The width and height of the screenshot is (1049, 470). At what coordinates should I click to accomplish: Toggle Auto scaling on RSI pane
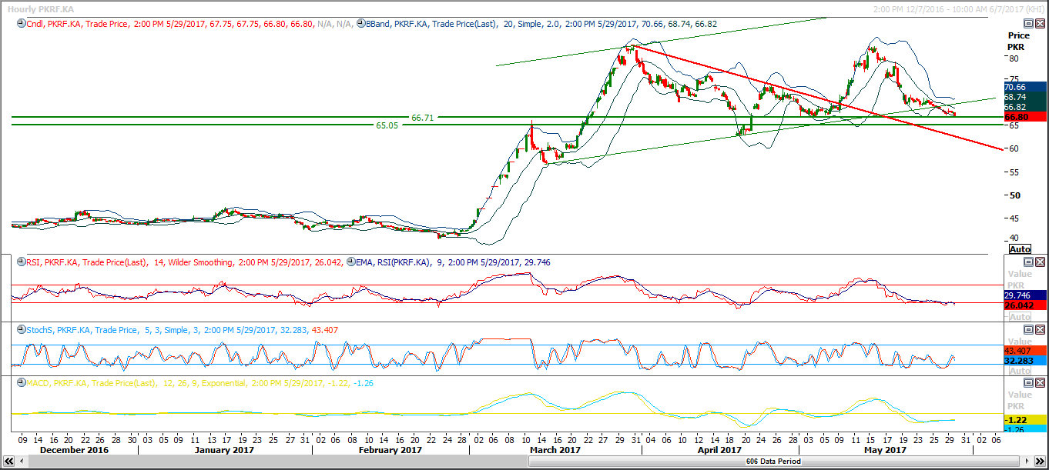click(x=1020, y=317)
